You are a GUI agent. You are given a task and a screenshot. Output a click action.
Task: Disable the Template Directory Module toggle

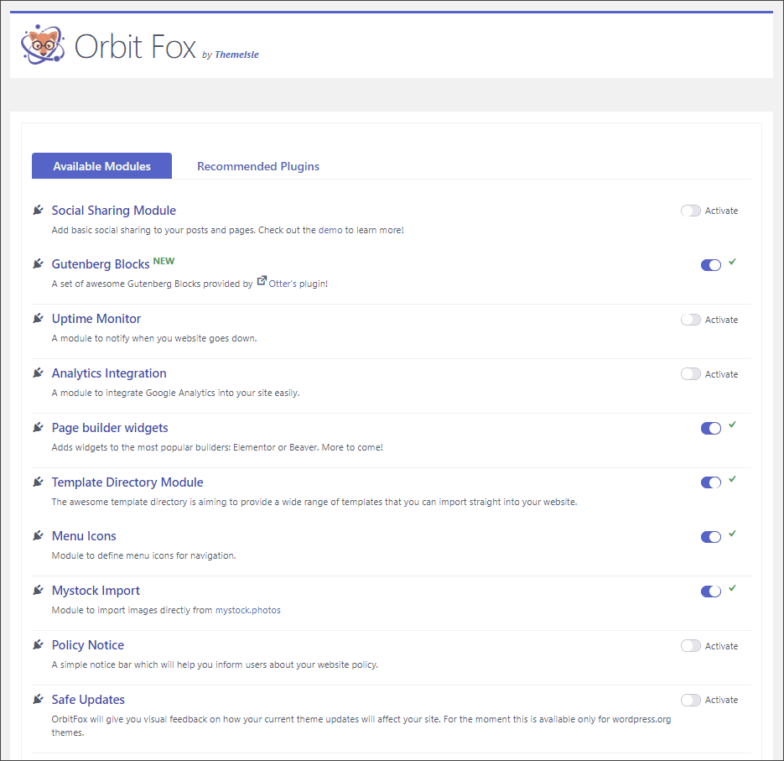click(x=711, y=482)
